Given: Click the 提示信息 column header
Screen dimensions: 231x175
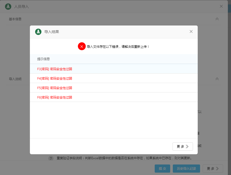Looking at the screenshot, I should pyautogui.click(x=44, y=59).
